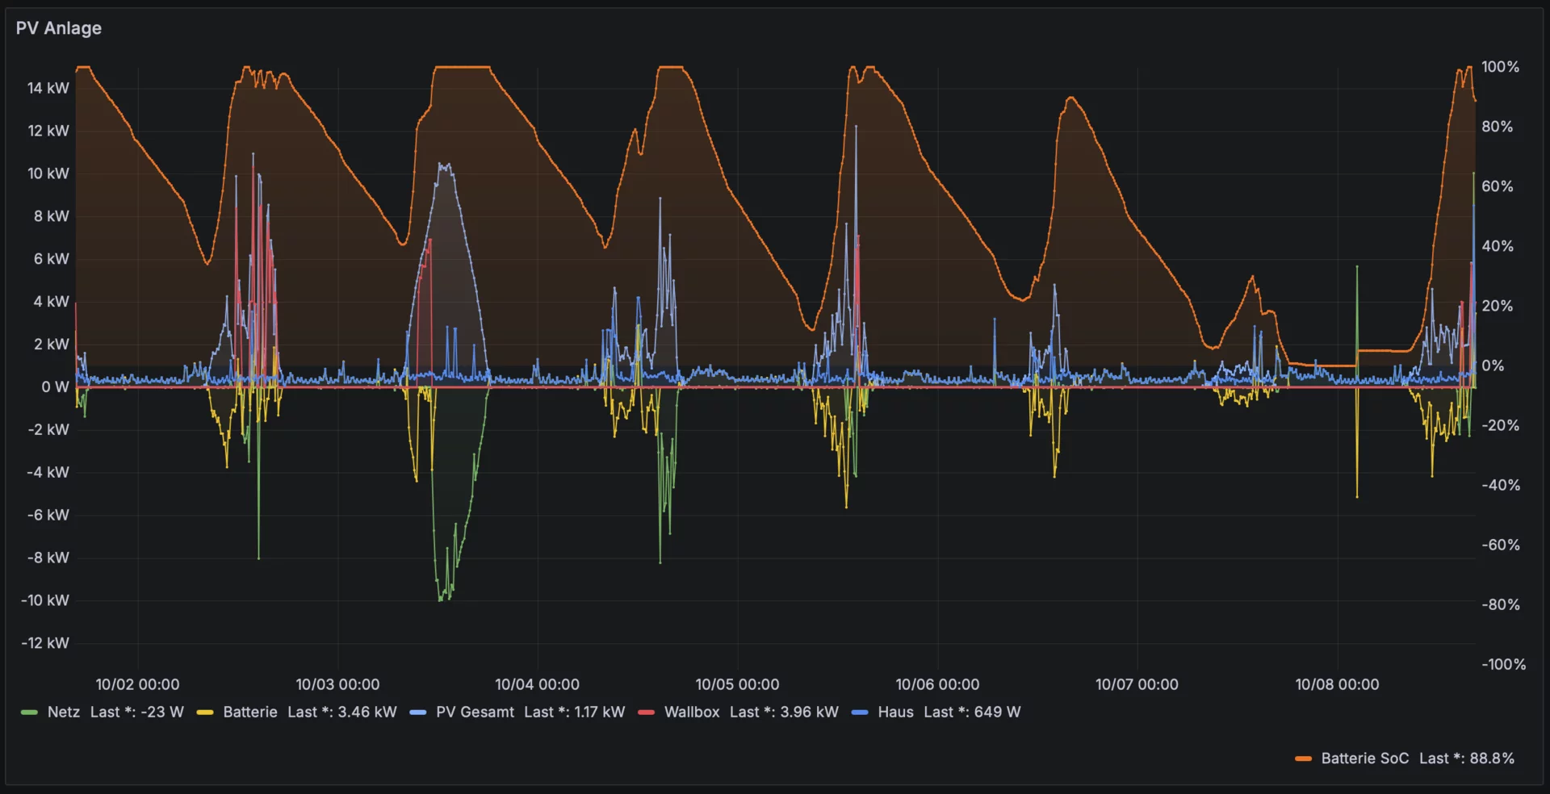
Task: Toggle the Netz series in the legend
Action: 63,713
